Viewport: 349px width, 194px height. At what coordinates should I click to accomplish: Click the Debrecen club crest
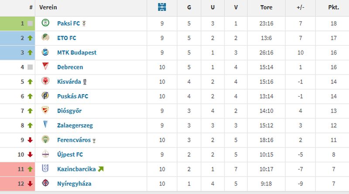pyautogui.click(x=44, y=67)
